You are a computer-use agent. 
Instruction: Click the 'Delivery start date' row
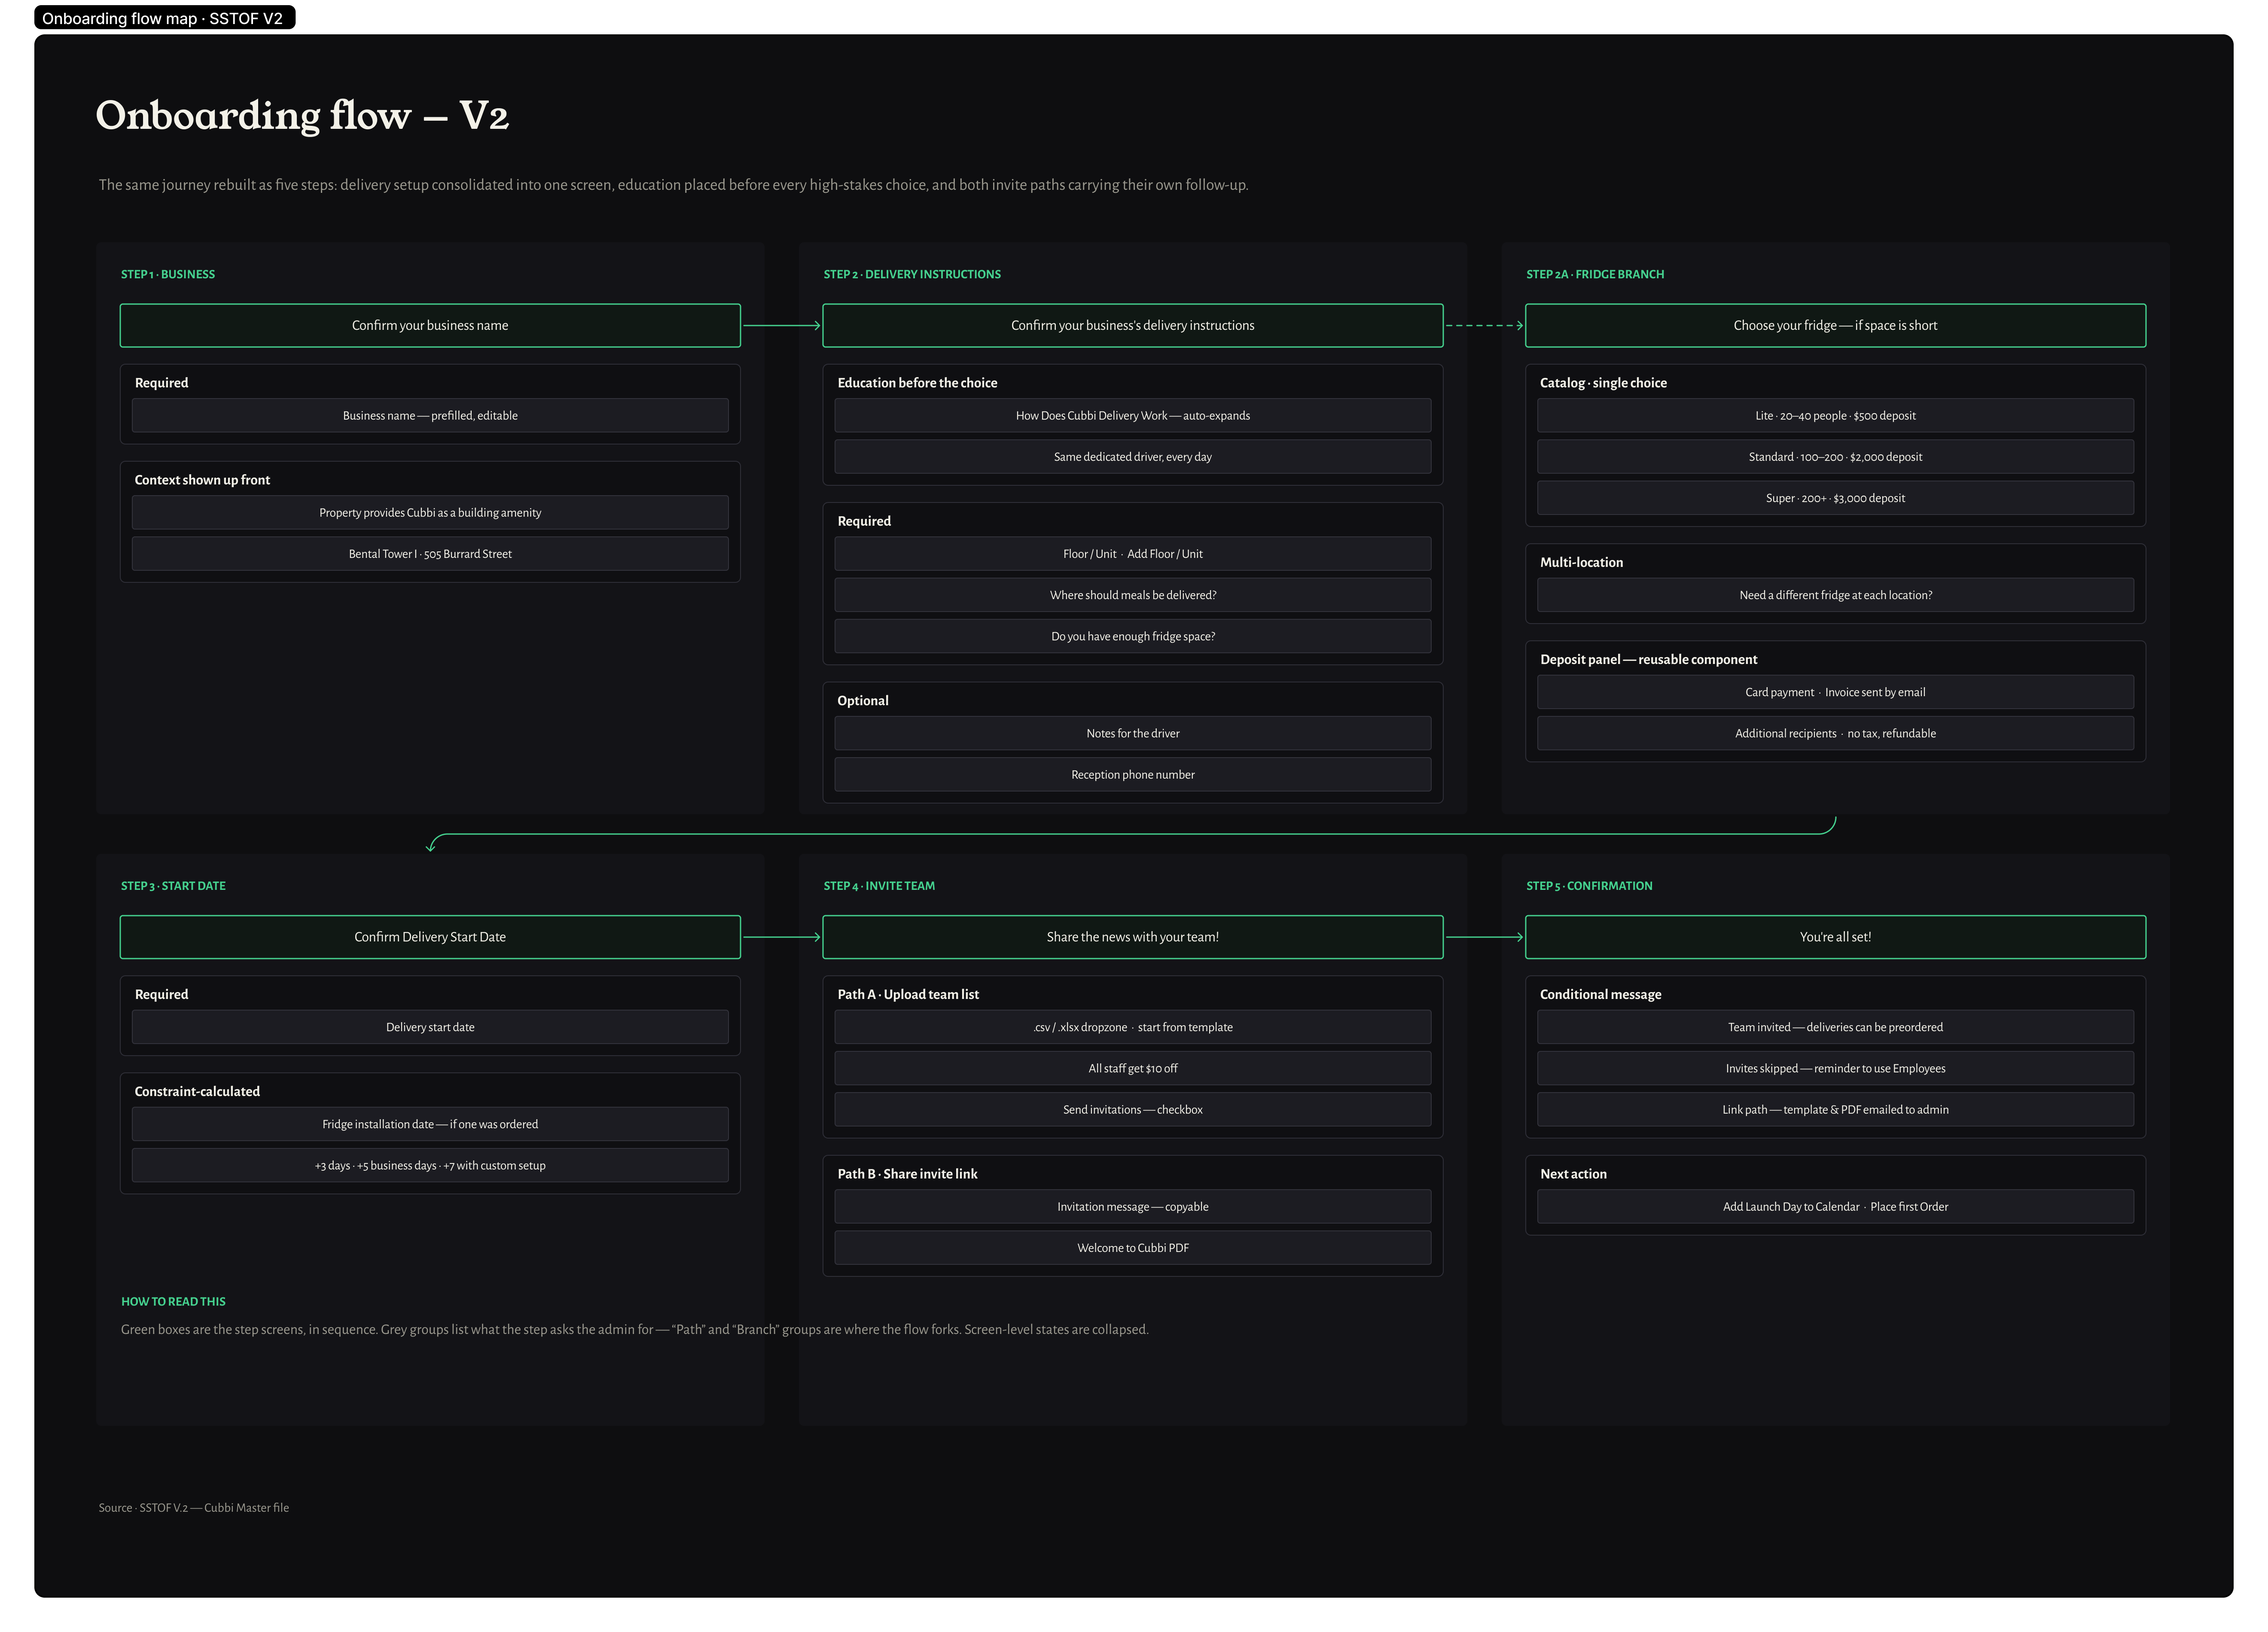[430, 1027]
